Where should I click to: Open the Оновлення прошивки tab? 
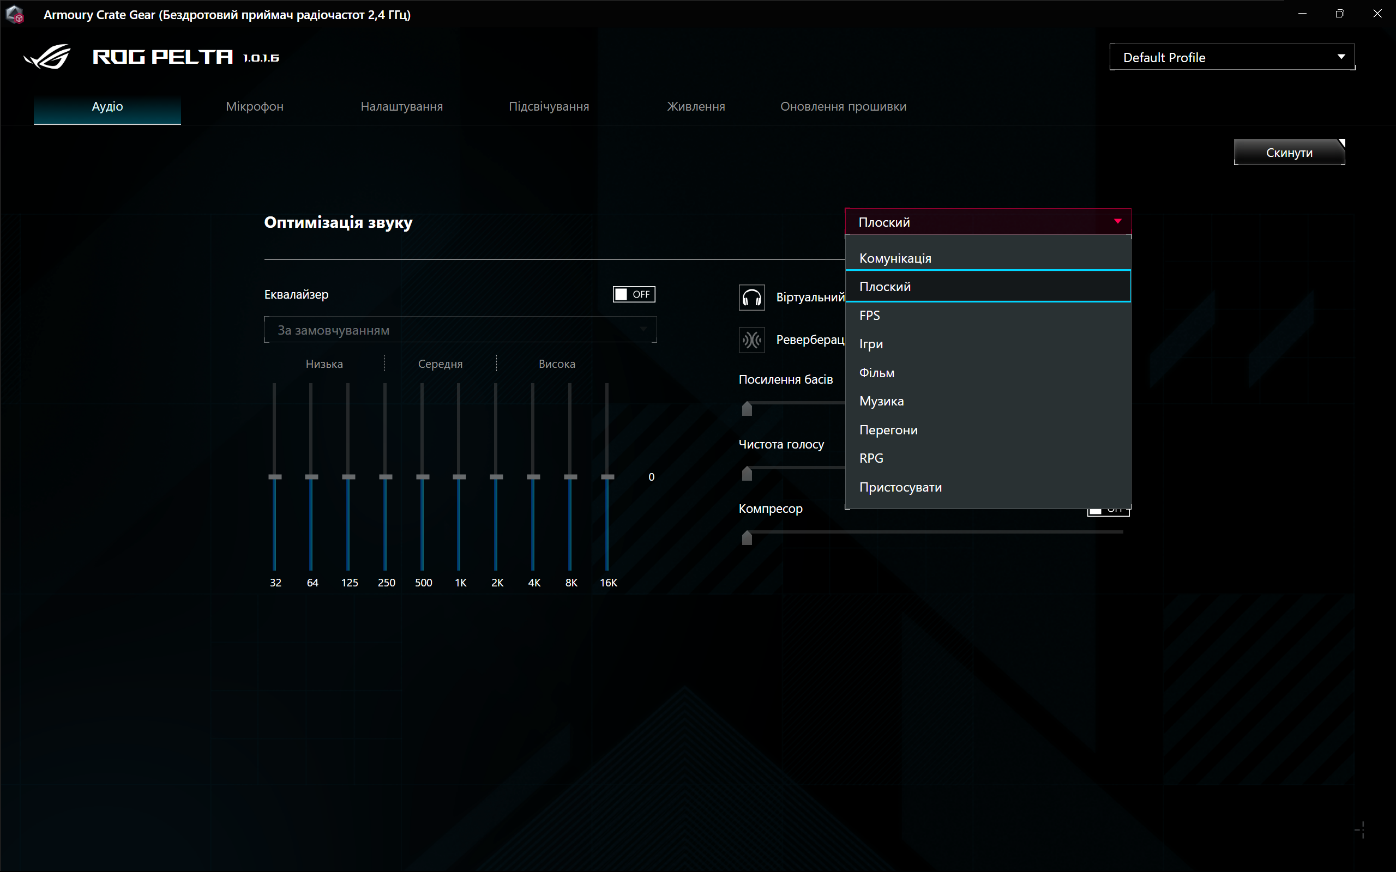click(x=843, y=107)
